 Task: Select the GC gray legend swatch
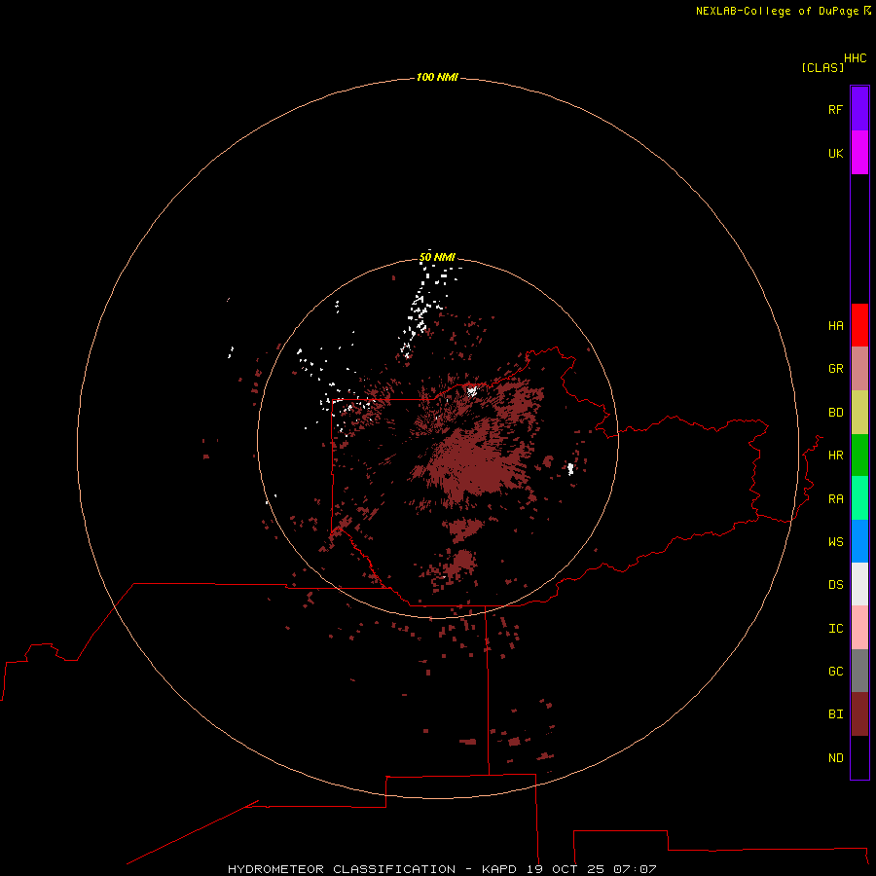point(859,671)
